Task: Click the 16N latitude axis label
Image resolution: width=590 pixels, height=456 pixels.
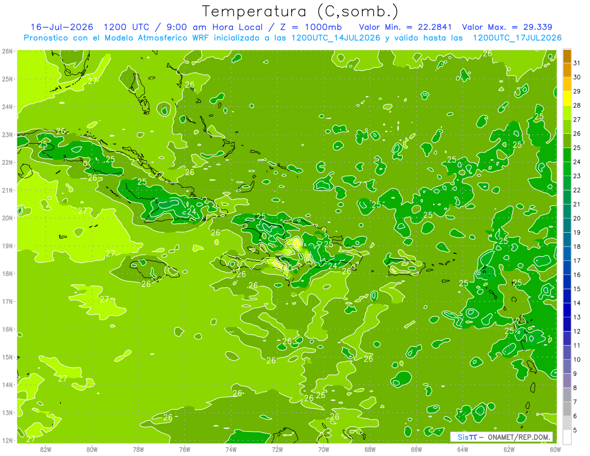Action: pyautogui.click(x=7, y=329)
